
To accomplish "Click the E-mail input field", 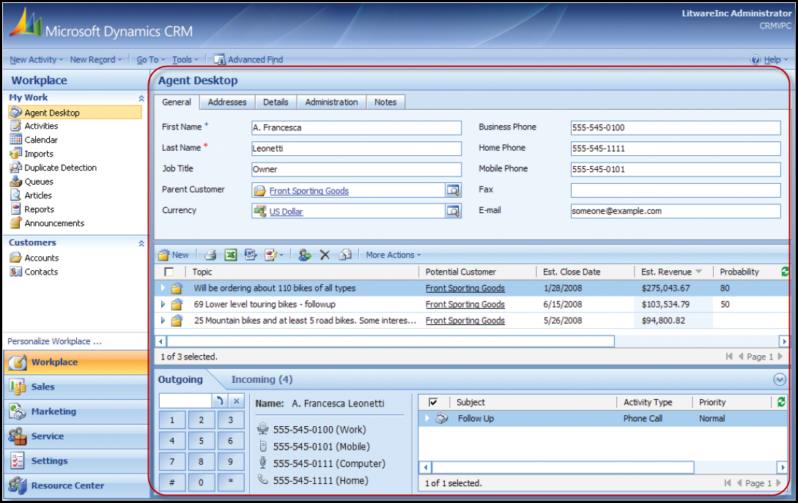I will (x=676, y=211).
